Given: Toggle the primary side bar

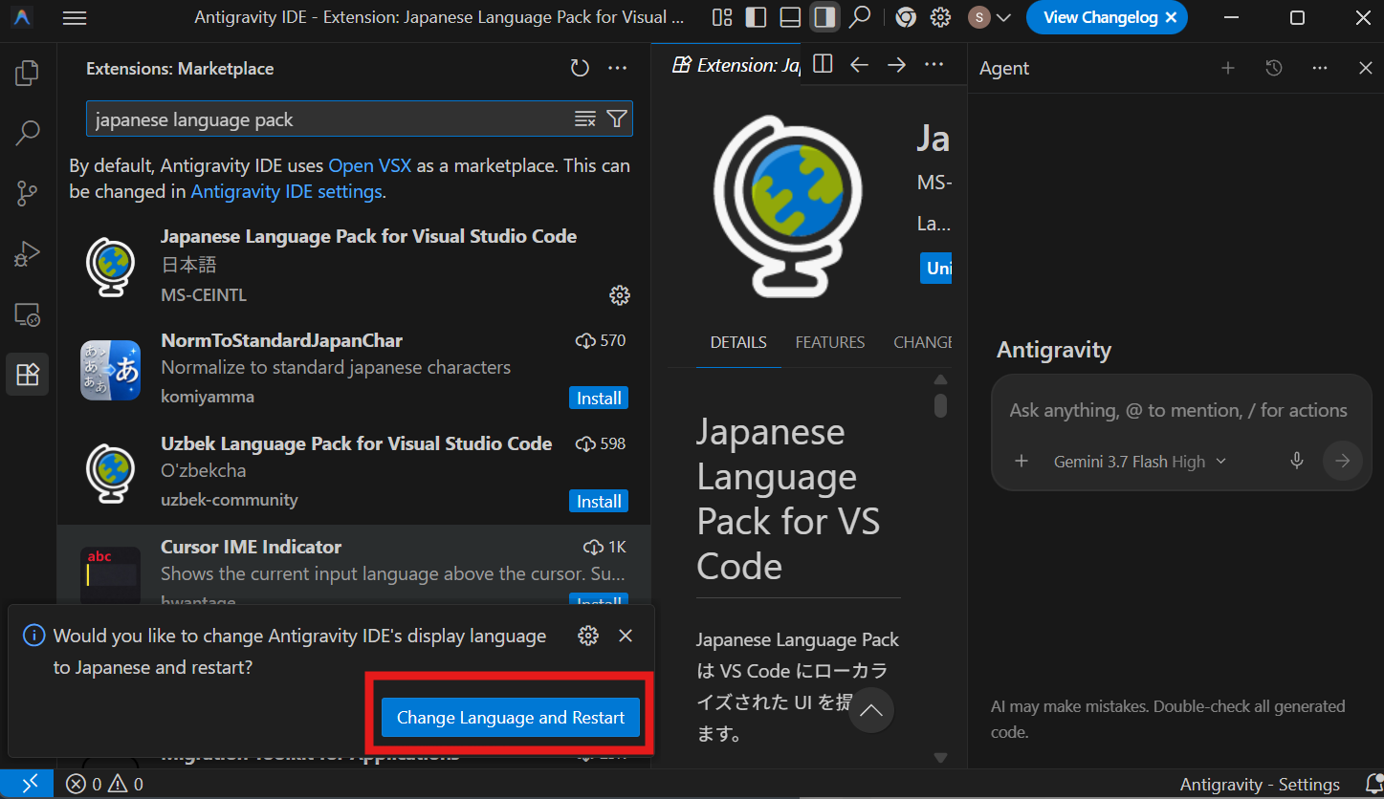Looking at the screenshot, I should pos(756,17).
